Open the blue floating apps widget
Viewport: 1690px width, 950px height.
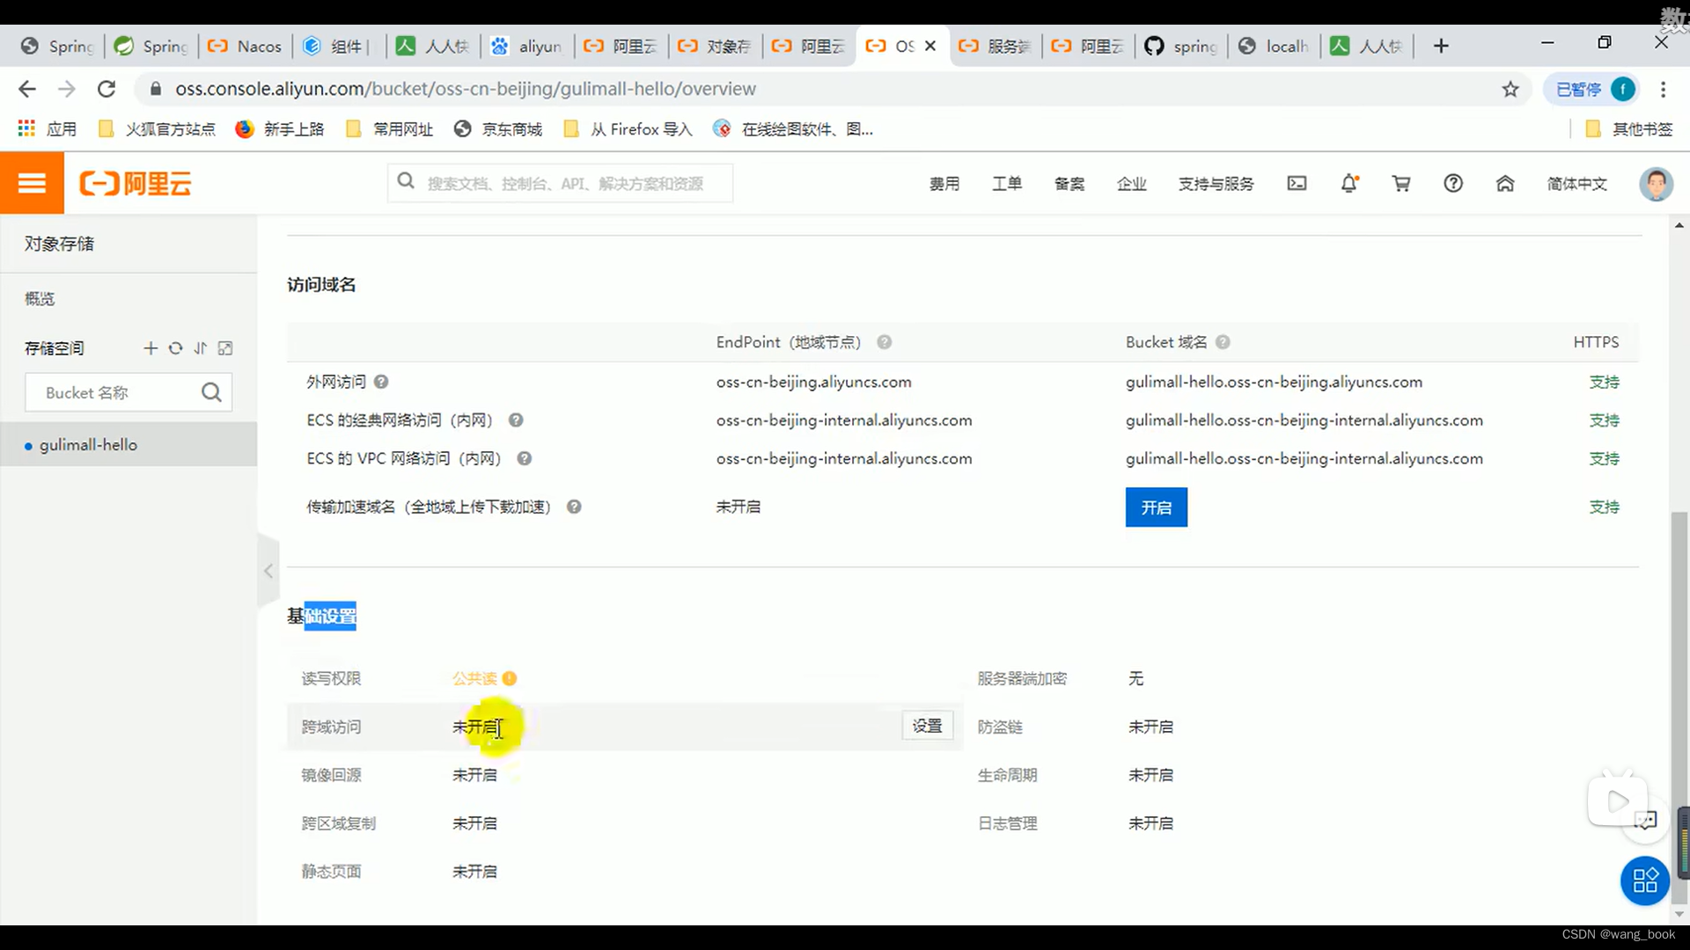(1644, 880)
